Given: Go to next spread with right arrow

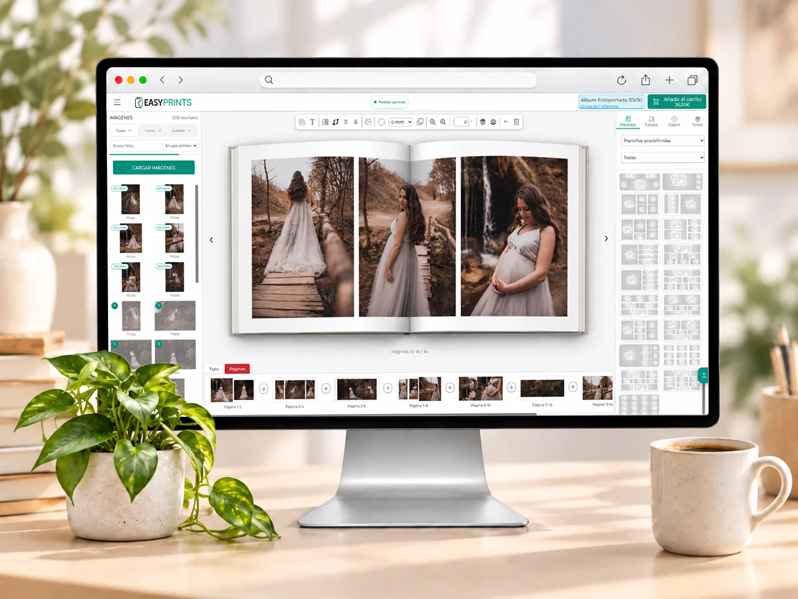Looking at the screenshot, I should pyautogui.click(x=606, y=239).
